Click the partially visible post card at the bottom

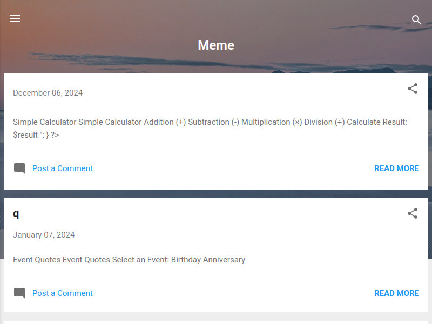pyautogui.click(x=216, y=322)
